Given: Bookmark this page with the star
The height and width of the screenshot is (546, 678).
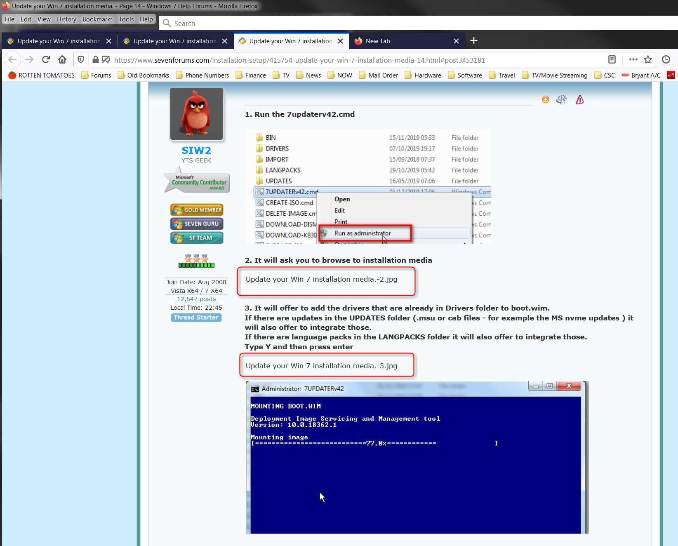Looking at the screenshot, I should click(x=648, y=60).
